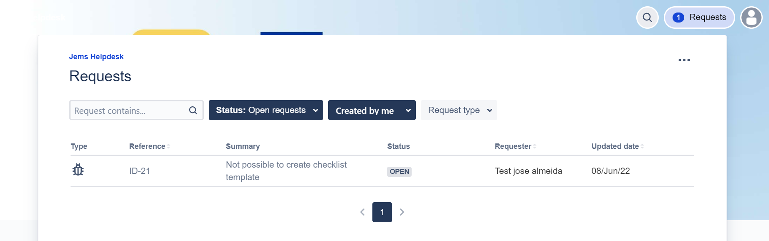Image resolution: width=769 pixels, height=241 pixels.
Task: Expand the Status: Open requests dropdown
Action: tap(266, 110)
